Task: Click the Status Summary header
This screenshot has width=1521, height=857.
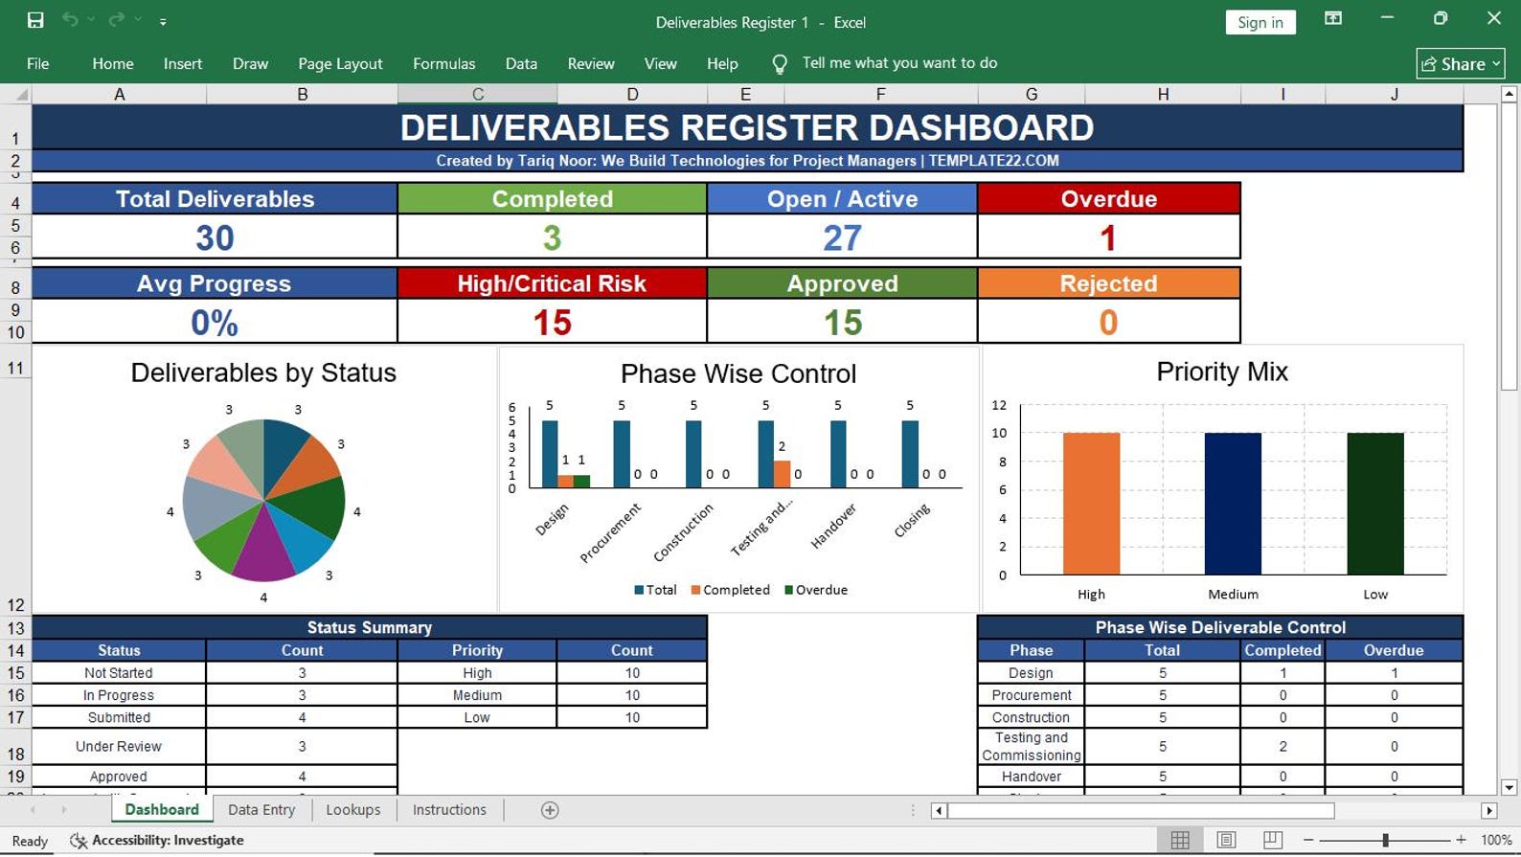Action: click(370, 628)
